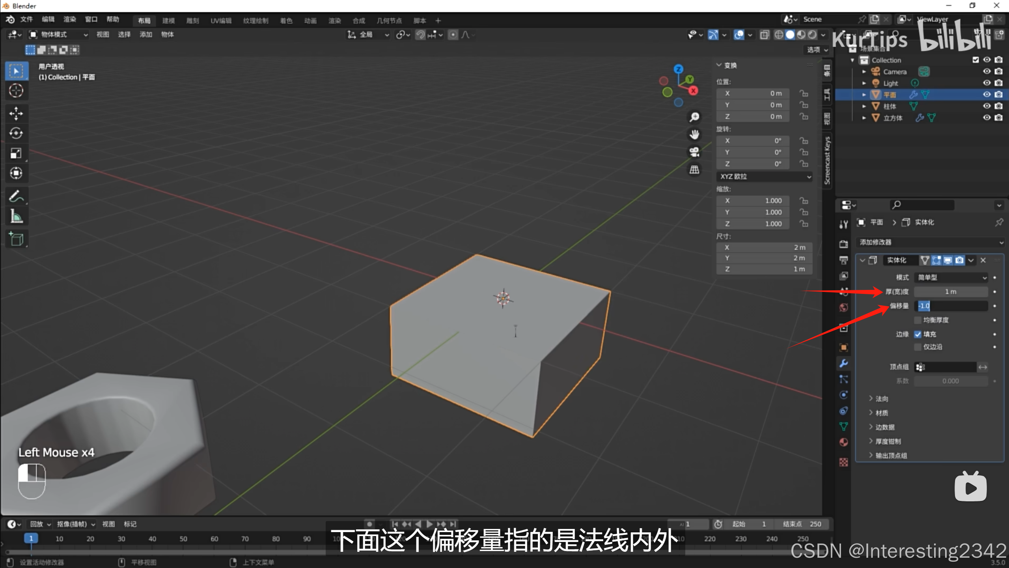Hide the Light object in outliner
This screenshot has height=568, width=1009.
987,83
